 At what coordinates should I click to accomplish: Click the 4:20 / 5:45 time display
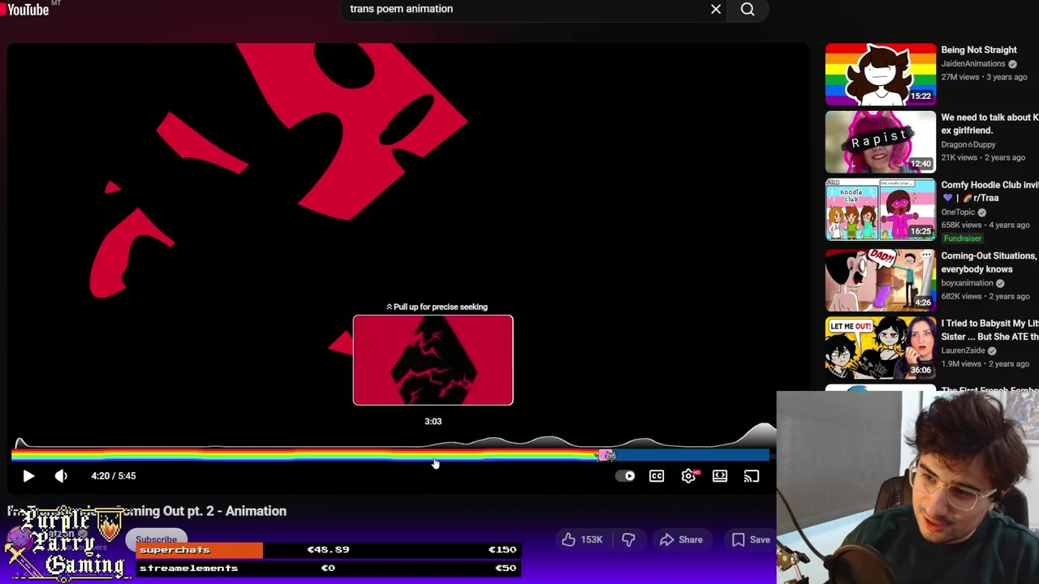coord(114,476)
